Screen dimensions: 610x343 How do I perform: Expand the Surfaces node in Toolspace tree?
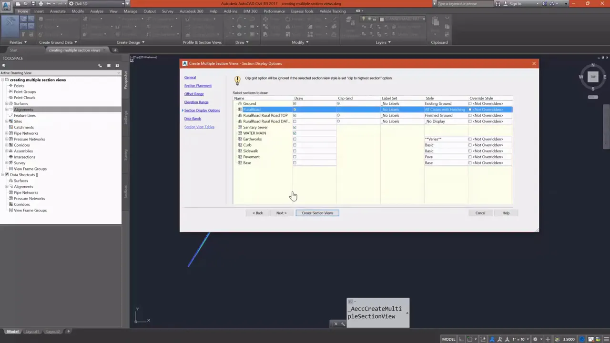point(6,103)
